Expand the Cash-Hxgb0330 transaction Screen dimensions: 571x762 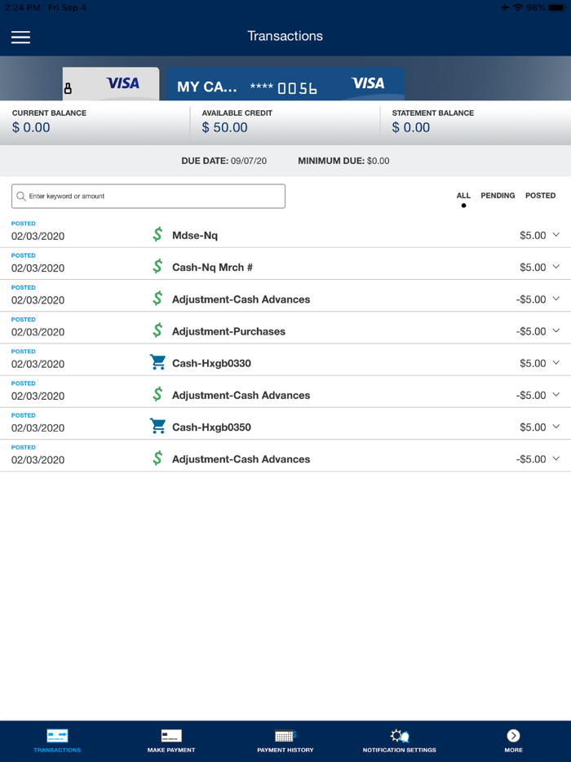tap(556, 362)
